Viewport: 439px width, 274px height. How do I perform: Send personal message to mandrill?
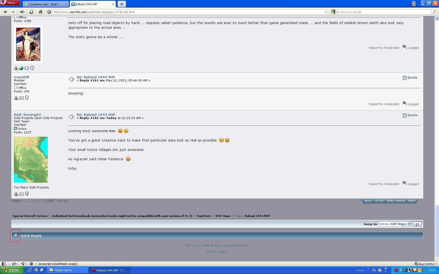pos(27,98)
